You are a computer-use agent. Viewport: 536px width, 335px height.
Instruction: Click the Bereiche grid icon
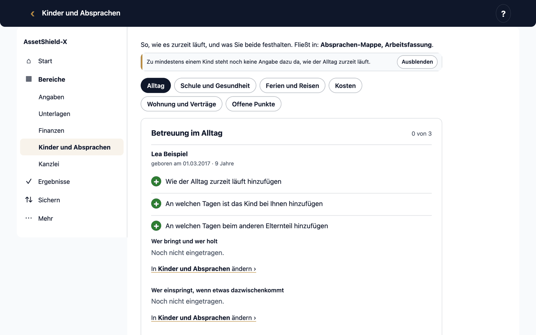(29, 79)
